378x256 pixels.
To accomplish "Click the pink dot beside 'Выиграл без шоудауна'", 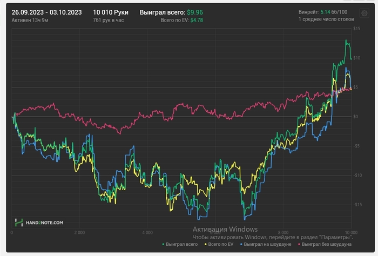I will [299, 245].
